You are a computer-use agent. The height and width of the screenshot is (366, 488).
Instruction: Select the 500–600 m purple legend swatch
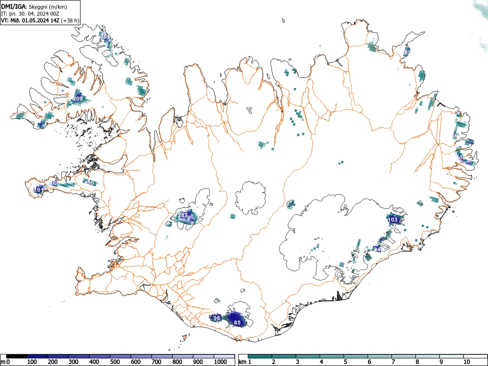pos(142,356)
